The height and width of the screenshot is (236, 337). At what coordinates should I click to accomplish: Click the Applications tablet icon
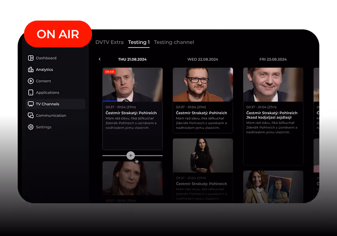click(x=31, y=92)
